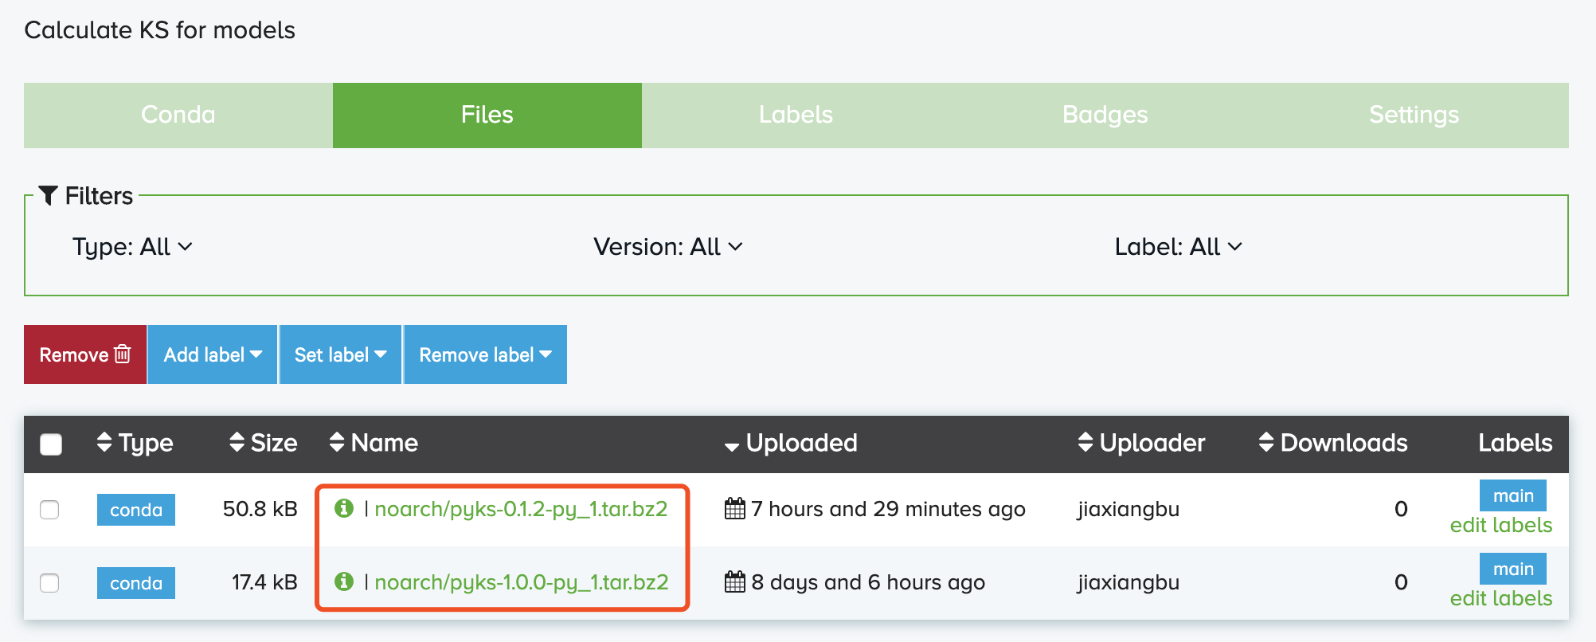Open the Labels tab
Viewport: 1596px width, 642px height.
point(796,115)
